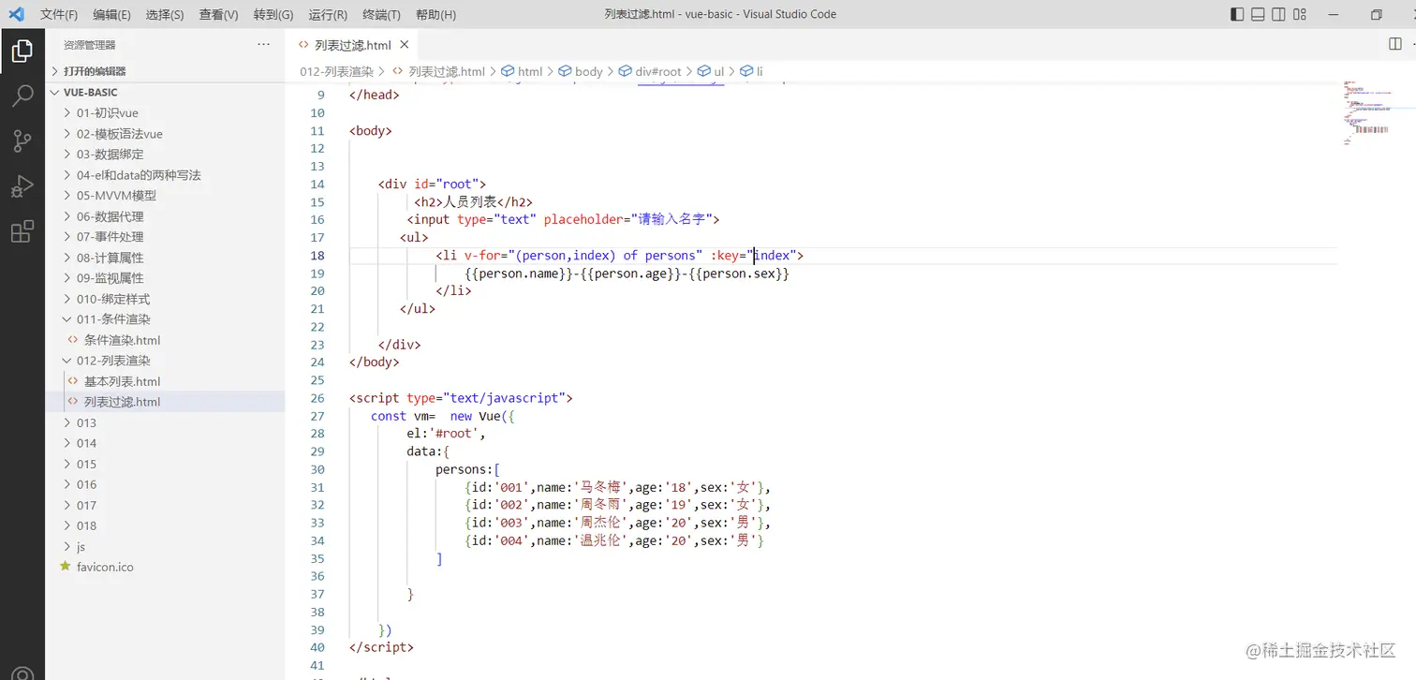Expand the 015 folder
This screenshot has width=1416, height=680.
(165, 464)
